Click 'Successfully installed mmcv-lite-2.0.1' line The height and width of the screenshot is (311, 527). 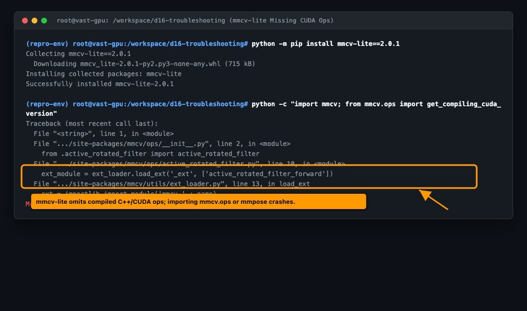[100, 84]
